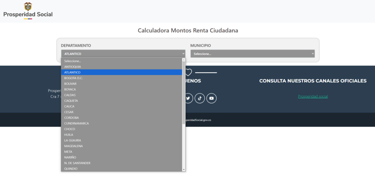The image size is (375, 177).
Task: Choose LA GUAJIRA from the list
Action: pyautogui.click(x=122, y=140)
